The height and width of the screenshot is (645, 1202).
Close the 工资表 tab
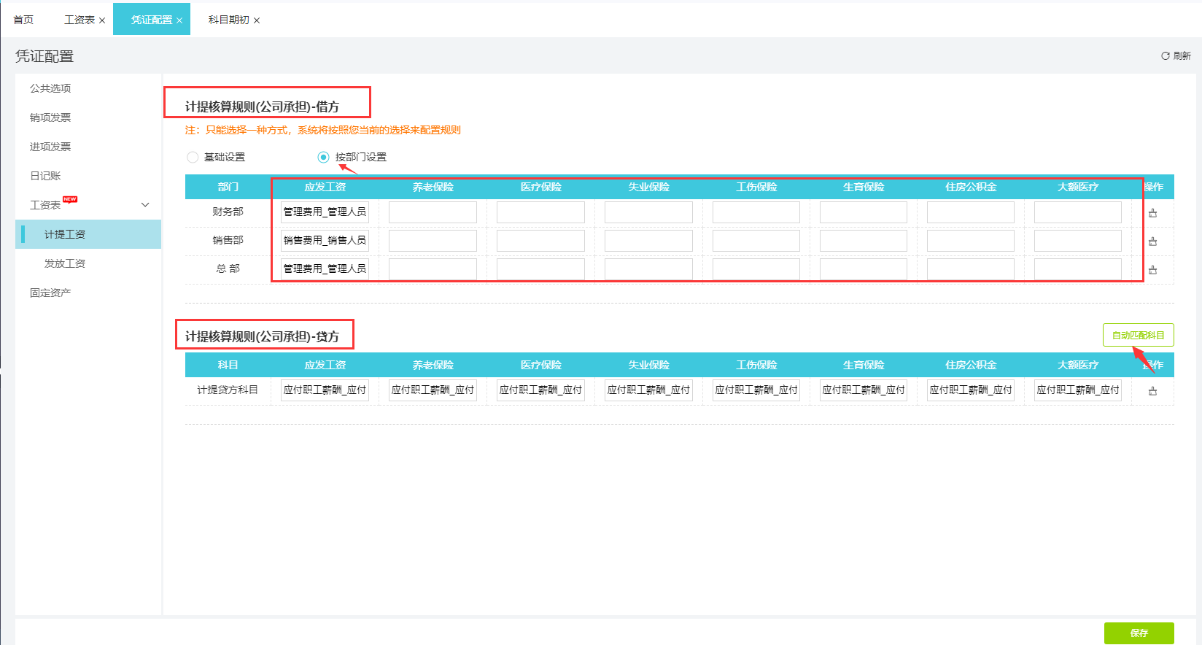(x=102, y=20)
